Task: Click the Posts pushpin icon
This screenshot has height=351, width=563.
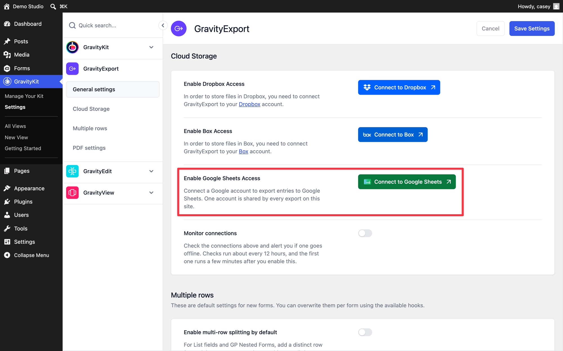Action: pyautogui.click(x=7, y=41)
